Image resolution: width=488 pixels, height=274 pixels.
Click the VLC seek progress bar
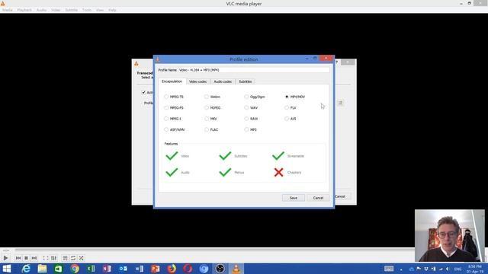coord(215,250)
